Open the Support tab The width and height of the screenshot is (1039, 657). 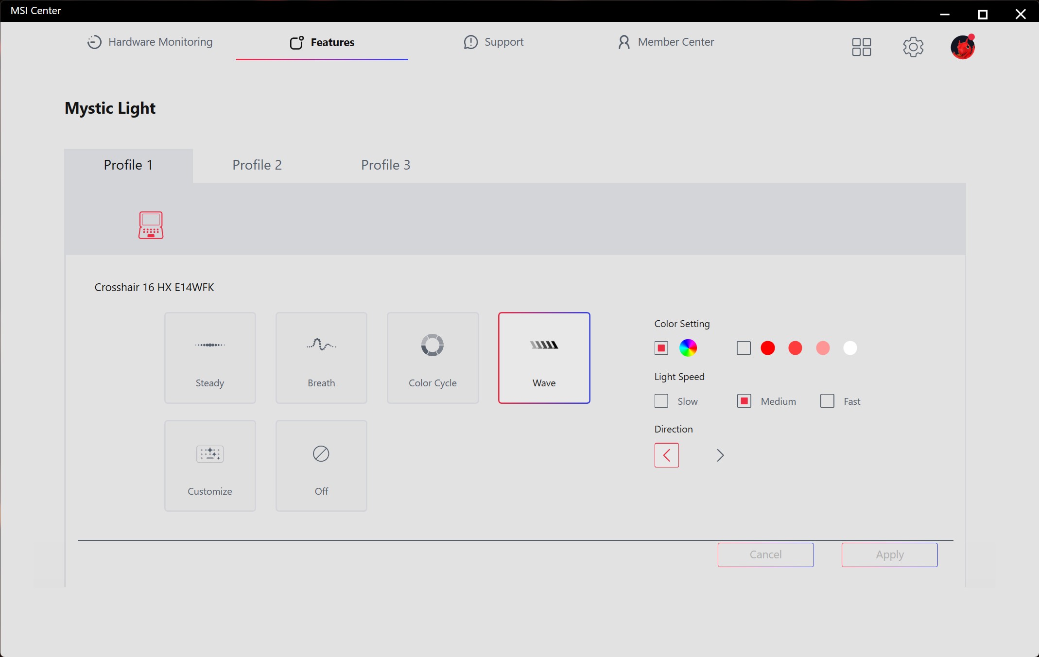[x=494, y=42]
